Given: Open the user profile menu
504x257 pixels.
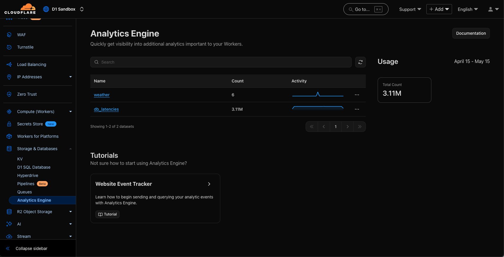Looking at the screenshot, I should point(493,9).
